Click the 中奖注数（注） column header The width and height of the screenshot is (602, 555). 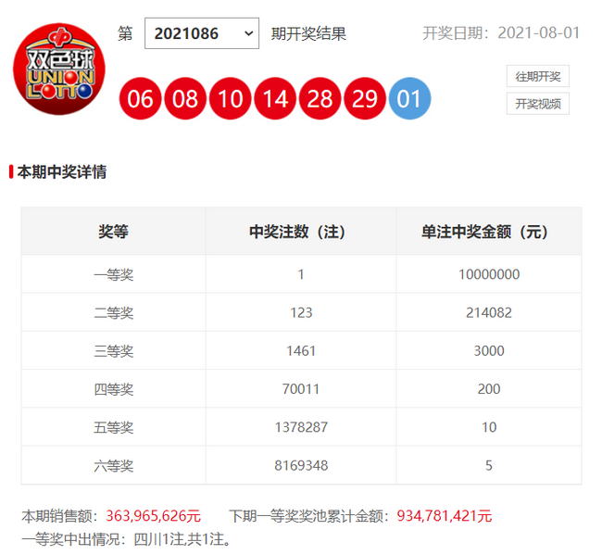click(x=301, y=232)
